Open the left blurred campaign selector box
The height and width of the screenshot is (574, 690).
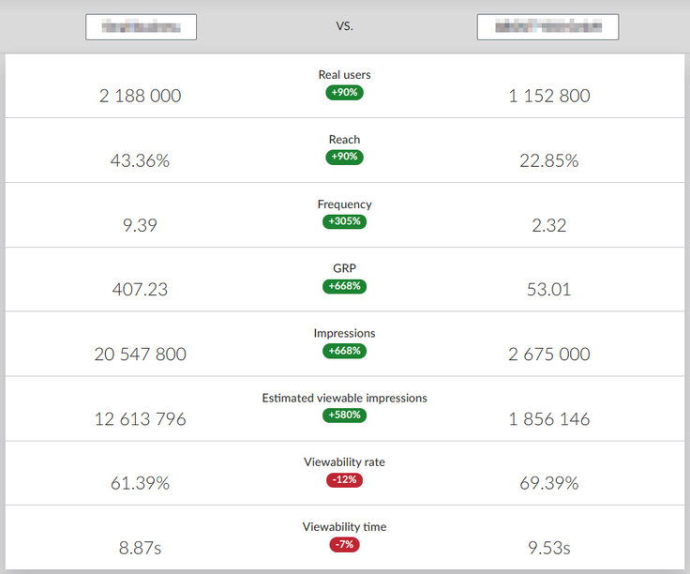point(141,27)
